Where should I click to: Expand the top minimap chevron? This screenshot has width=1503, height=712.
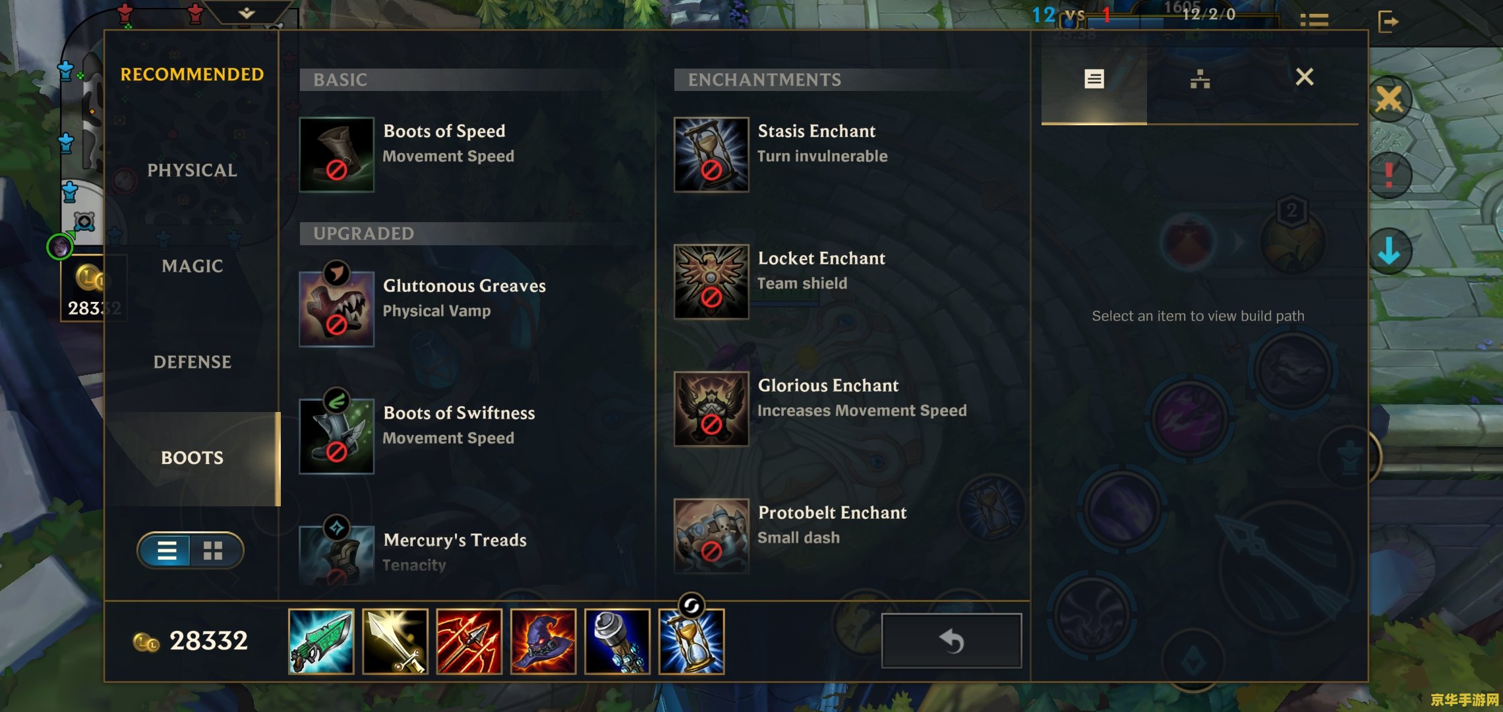click(x=247, y=13)
